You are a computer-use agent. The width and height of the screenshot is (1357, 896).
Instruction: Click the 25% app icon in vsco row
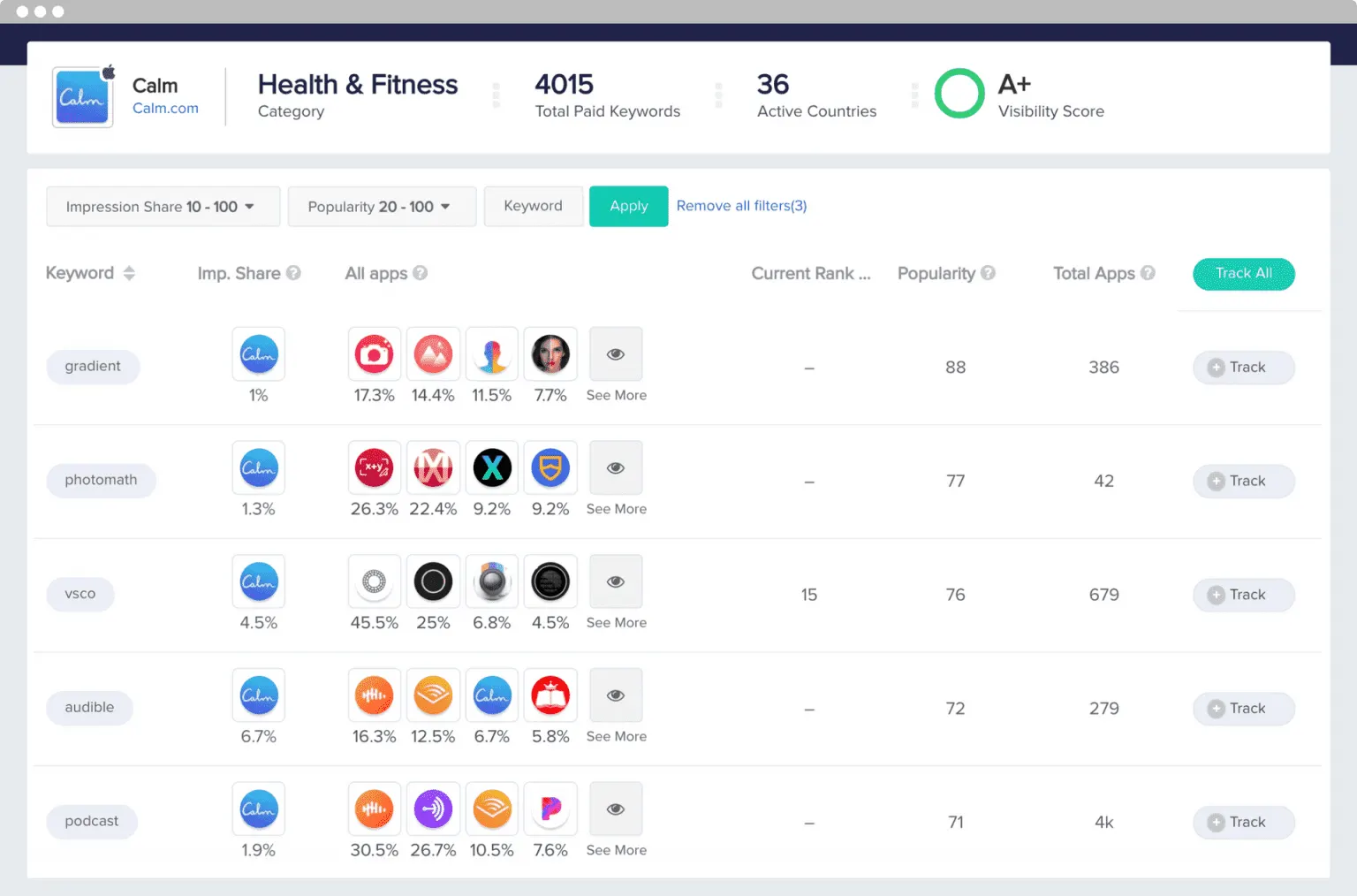click(433, 581)
